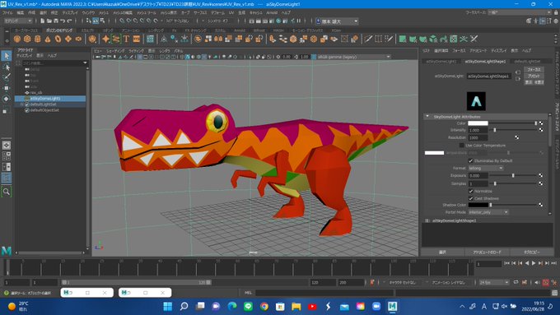560x315 pixels.
Task: Switch to the aiSkyDomeLightShape1 tab
Action: click(x=485, y=62)
